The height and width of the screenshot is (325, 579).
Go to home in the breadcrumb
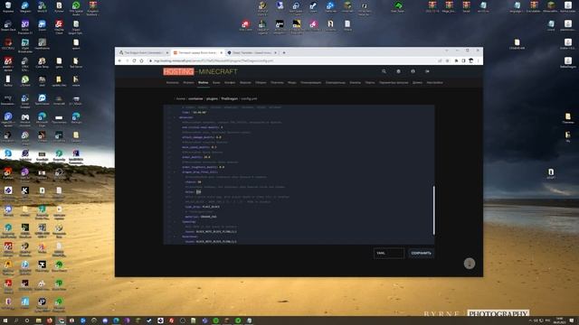[x=181, y=98]
